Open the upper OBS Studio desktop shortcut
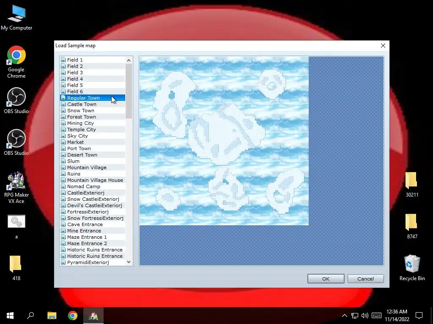The width and height of the screenshot is (433, 324). click(x=16, y=100)
